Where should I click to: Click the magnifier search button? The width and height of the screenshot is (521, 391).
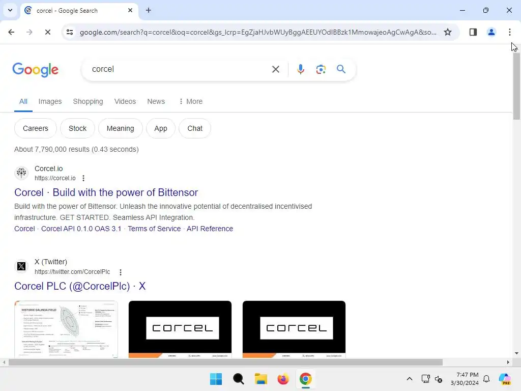341,69
